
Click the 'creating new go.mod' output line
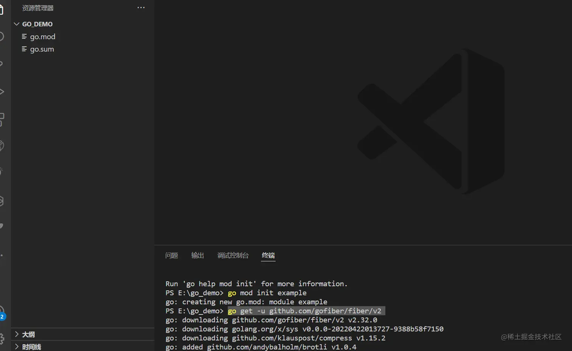246,302
